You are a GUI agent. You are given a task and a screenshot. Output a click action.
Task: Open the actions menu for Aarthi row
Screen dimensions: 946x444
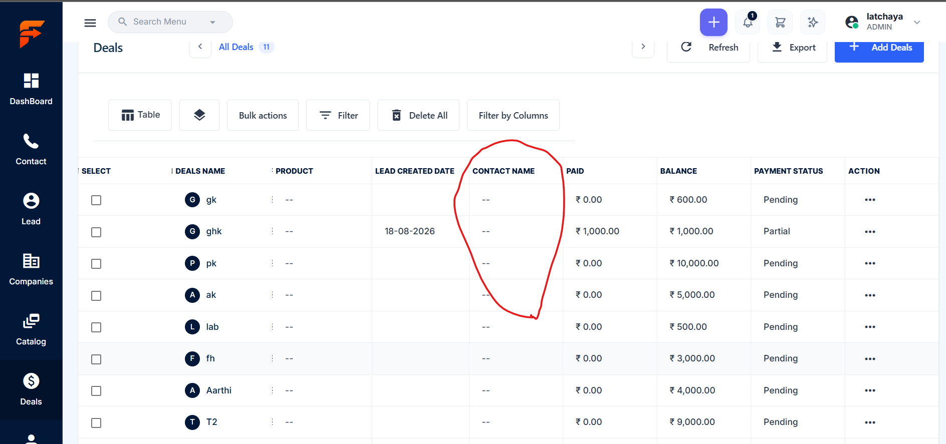870,390
